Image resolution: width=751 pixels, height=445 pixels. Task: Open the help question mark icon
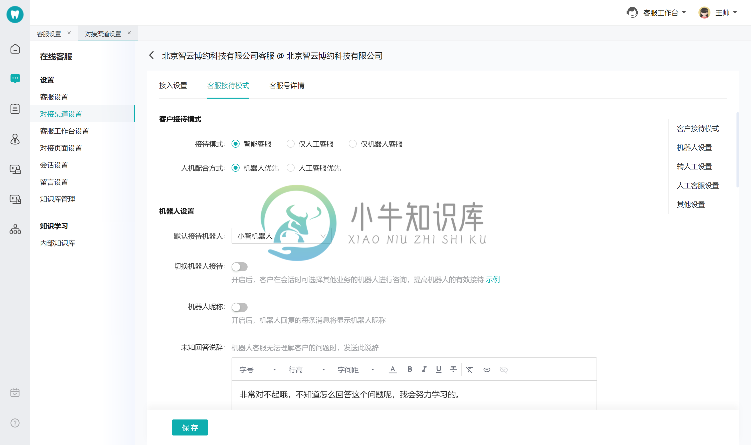pos(15,423)
